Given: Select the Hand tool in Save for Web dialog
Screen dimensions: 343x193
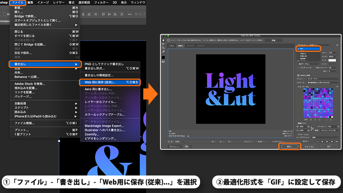Looking at the screenshot, I should click(x=163, y=40).
